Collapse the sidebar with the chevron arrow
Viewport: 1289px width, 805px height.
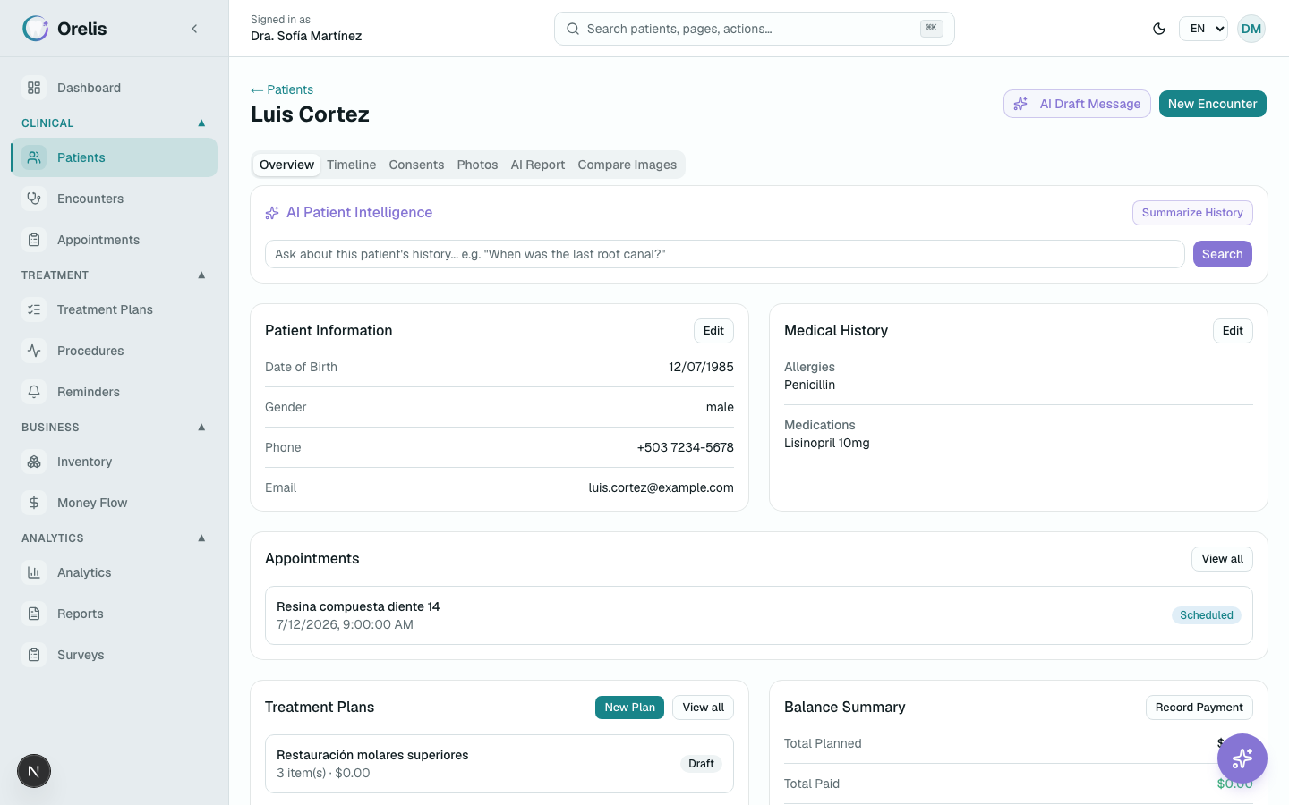pos(194,29)
